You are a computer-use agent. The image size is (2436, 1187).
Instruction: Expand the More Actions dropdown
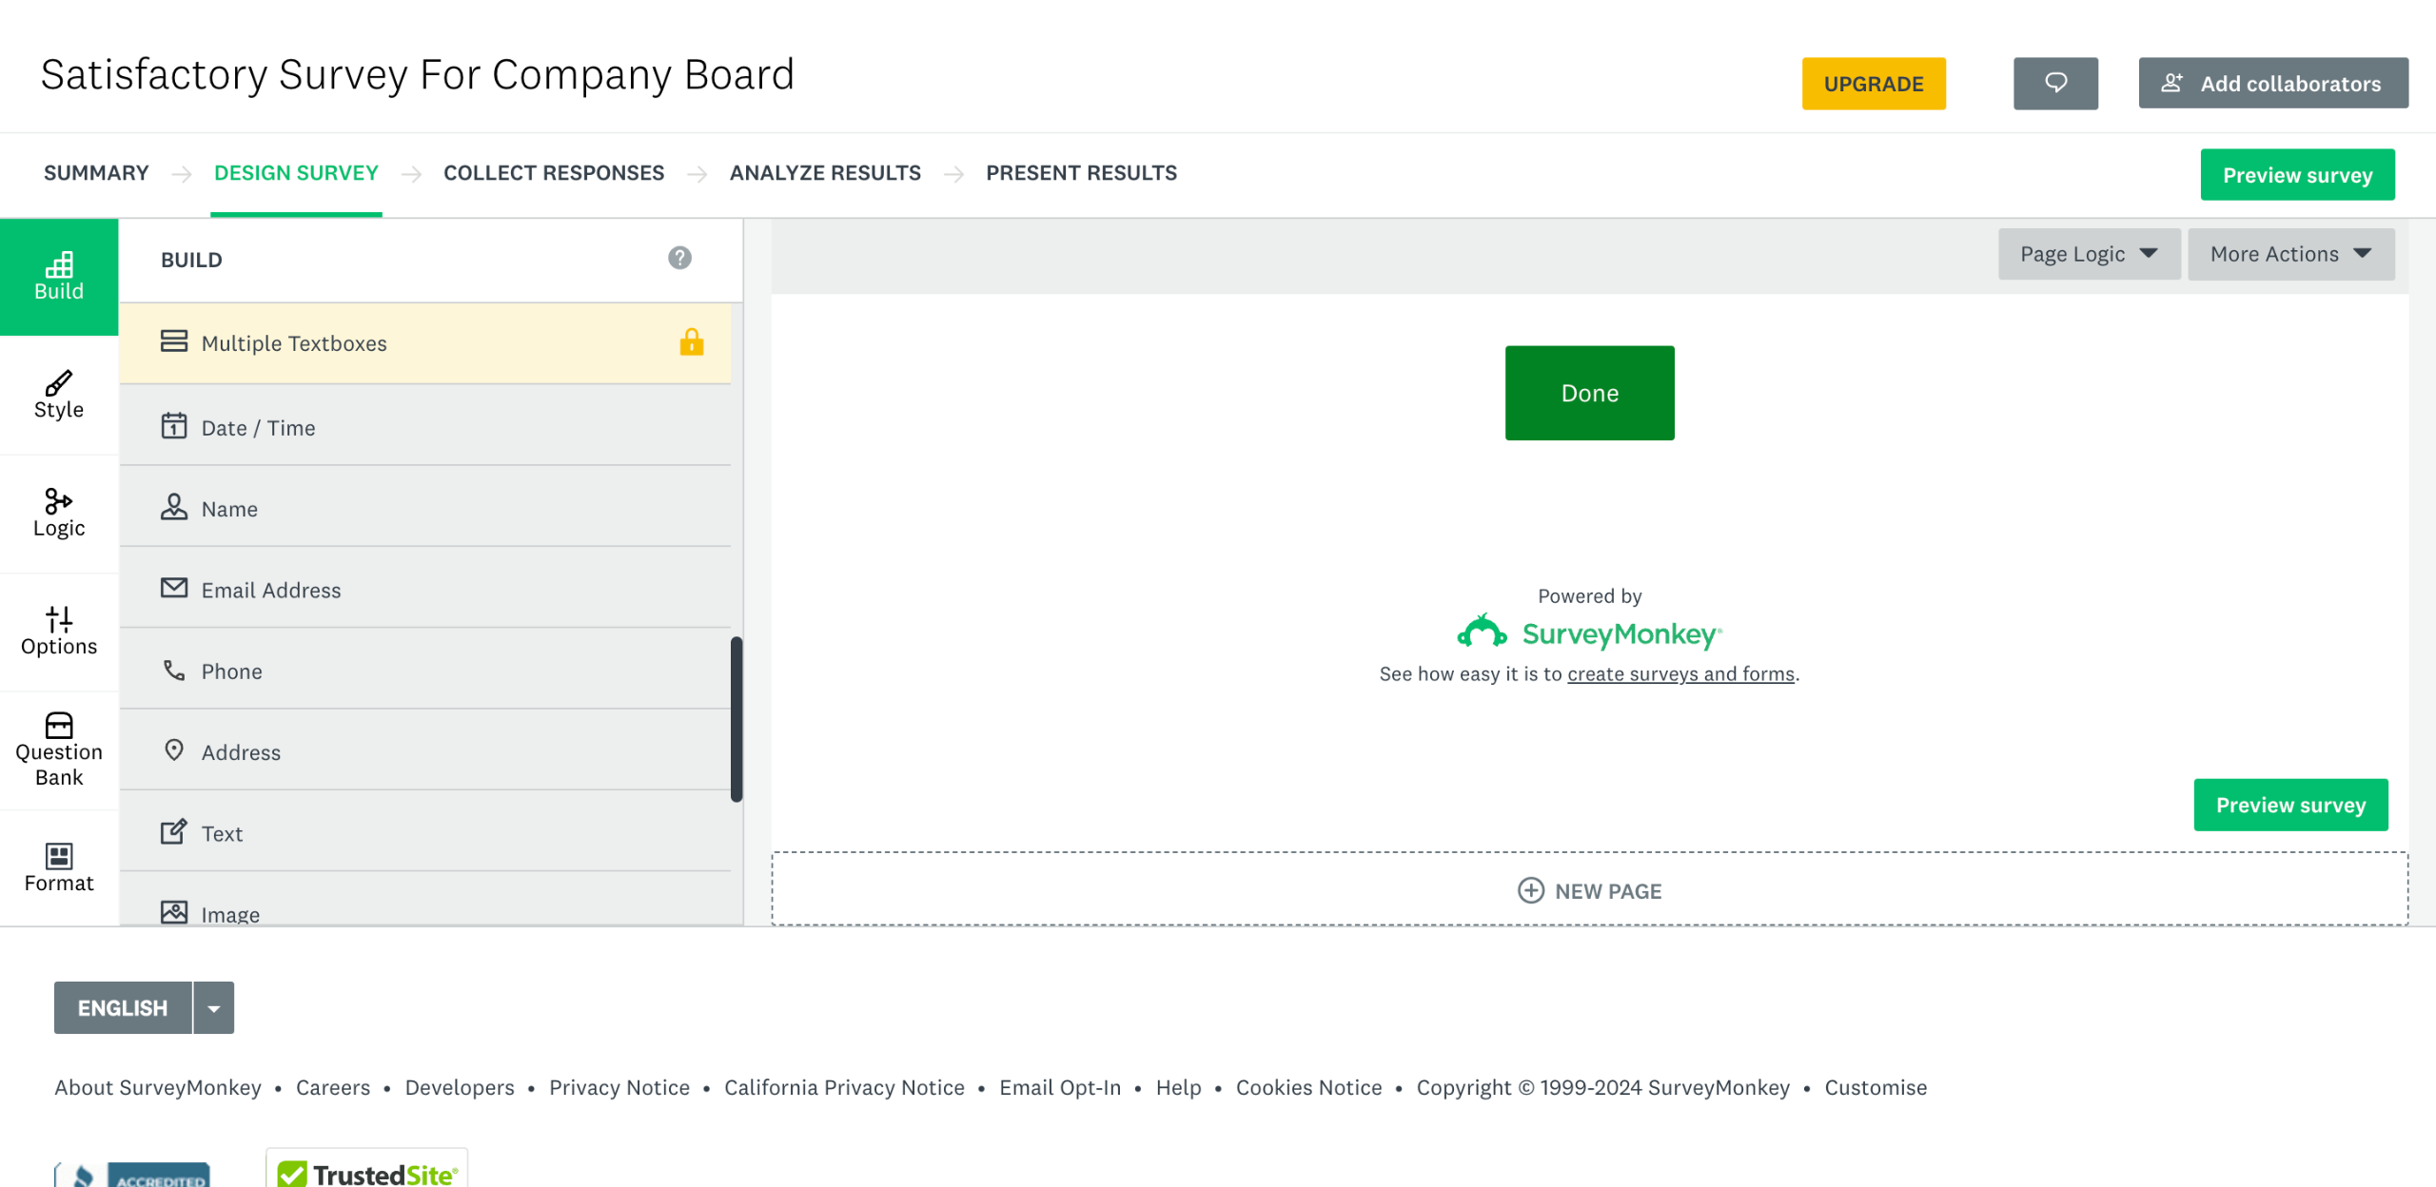[2290, 254]
